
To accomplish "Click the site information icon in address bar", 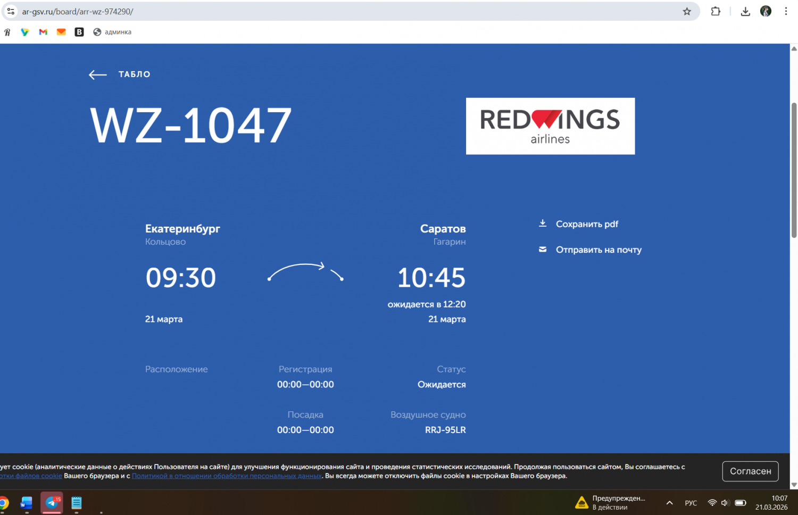I will (x=11, y=12).
